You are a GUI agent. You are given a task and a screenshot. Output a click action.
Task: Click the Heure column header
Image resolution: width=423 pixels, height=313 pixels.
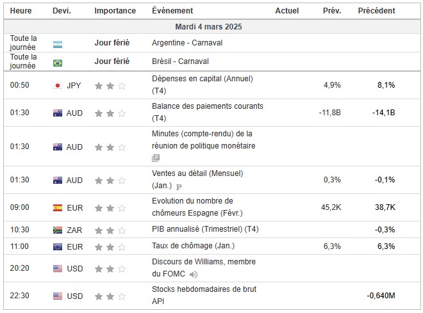(x=21, y=11)
